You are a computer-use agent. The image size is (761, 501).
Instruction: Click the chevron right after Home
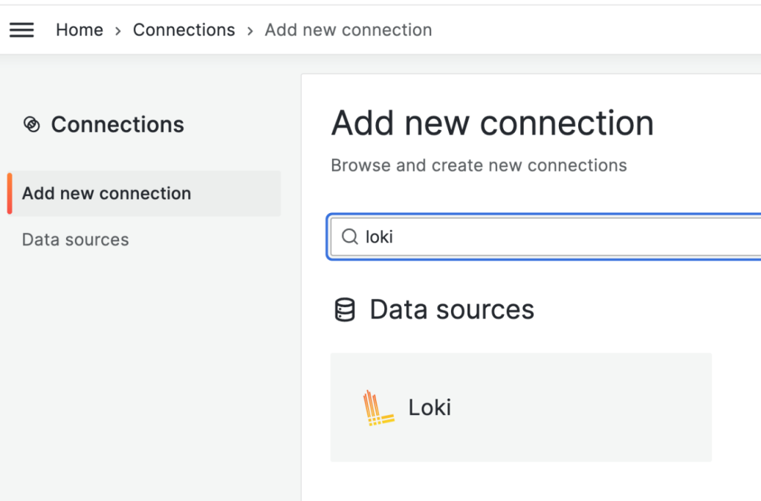(118, 30)
